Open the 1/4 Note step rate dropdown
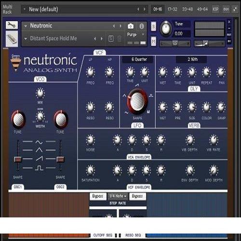The width and height of the screenshot is (241, 241). (x=118, y=196)
